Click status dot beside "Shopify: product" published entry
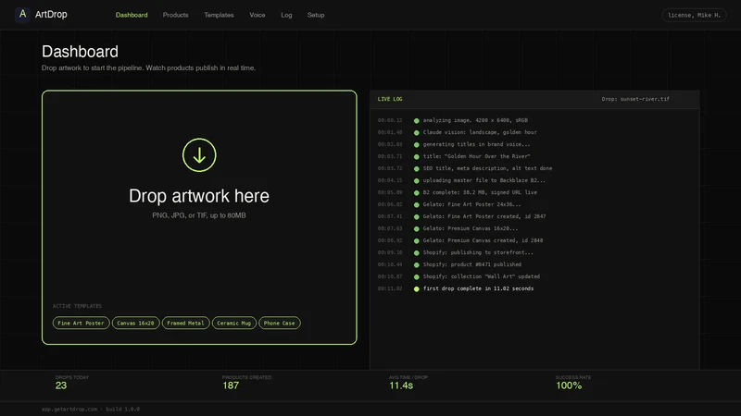 click(416, 265)
